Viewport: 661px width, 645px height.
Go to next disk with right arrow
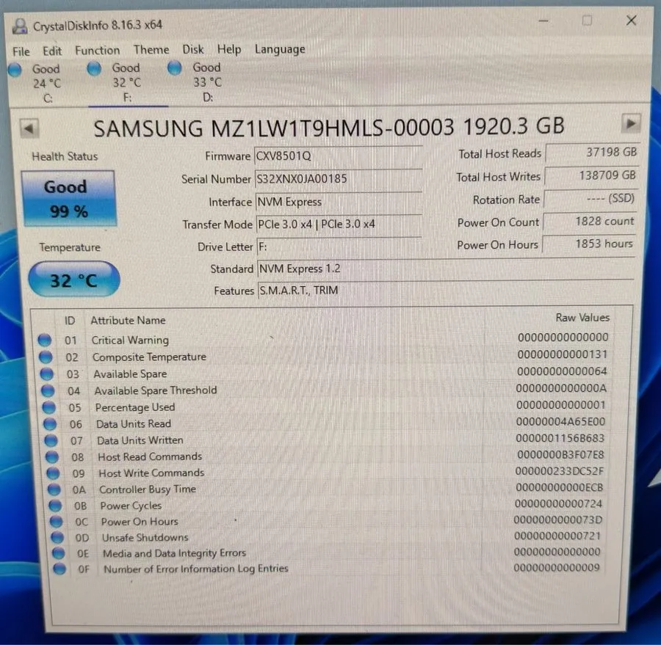click(x=631, y=124)
